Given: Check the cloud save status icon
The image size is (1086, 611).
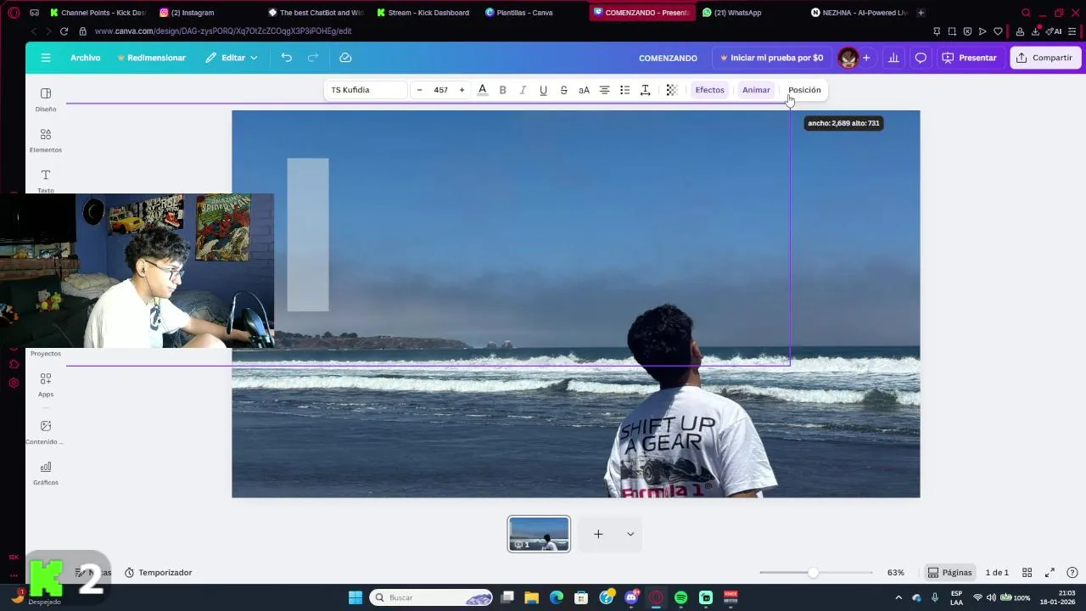Looking at the screenshot, I should 345,58.
